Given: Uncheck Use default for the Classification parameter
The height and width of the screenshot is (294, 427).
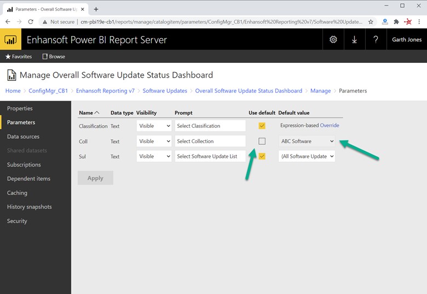Looking at the screenshot, I should tap(262, 126).
